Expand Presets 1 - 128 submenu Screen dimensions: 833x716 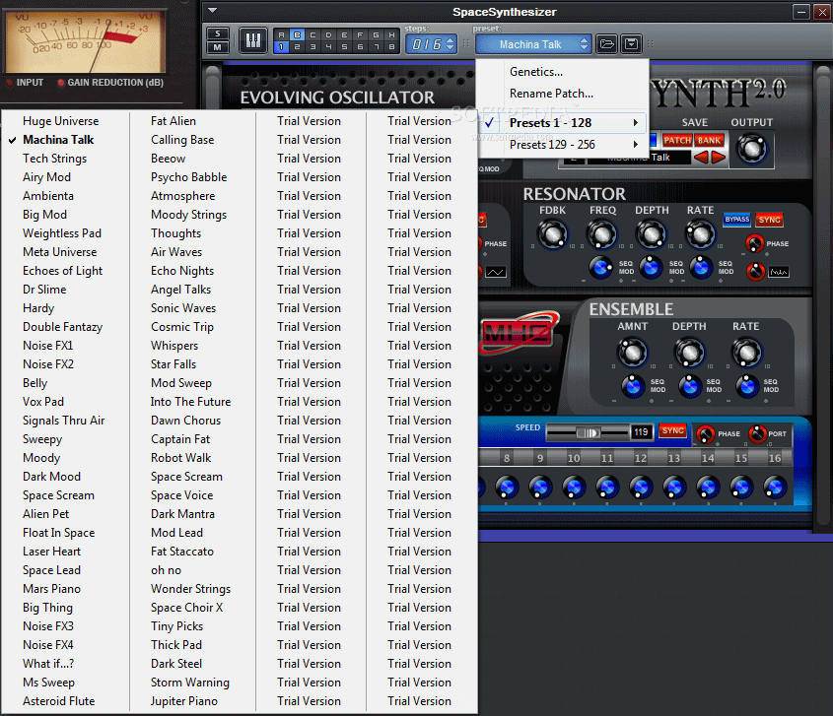(x=562, y=122)
